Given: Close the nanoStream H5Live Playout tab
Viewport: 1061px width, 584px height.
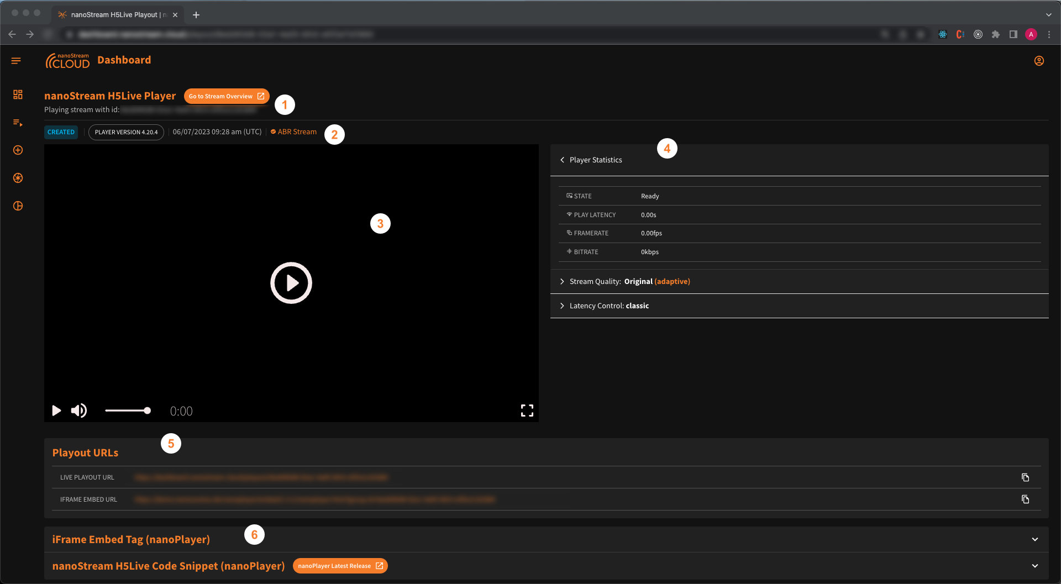Looking at the screenshot, I should 175,15.
